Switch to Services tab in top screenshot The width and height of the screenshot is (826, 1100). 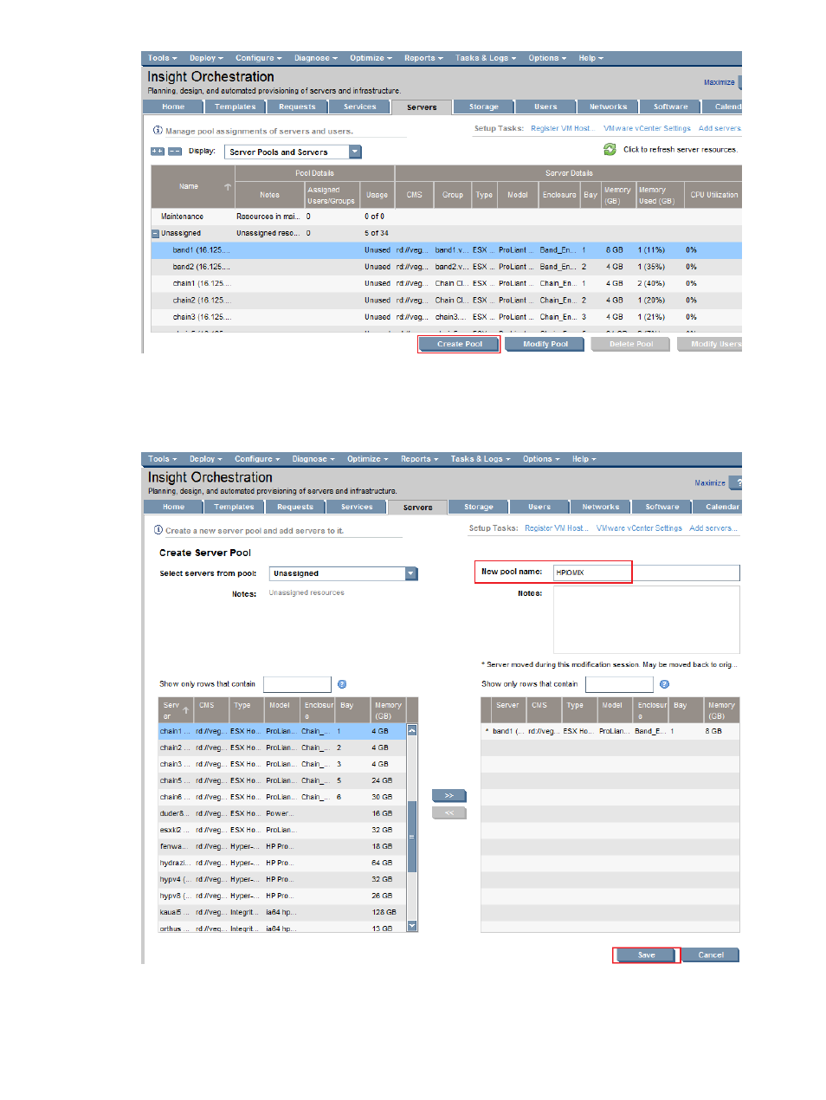click(360, 107)
